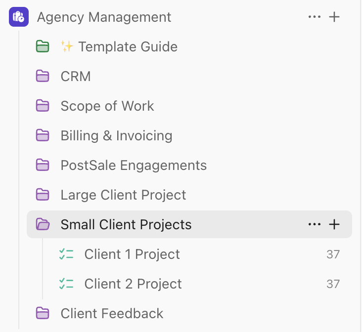Click plus icon next to Agency Management
This screenshot has width=362, height=332.
(334, 17)
